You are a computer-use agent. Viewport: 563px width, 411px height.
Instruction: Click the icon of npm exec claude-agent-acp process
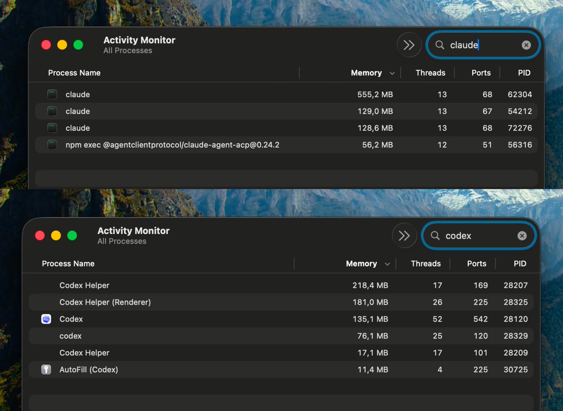52,145
